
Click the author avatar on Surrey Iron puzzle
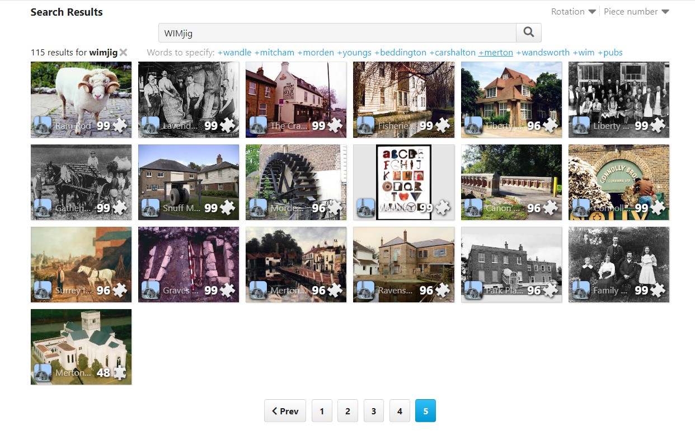[x=43, y=290]
